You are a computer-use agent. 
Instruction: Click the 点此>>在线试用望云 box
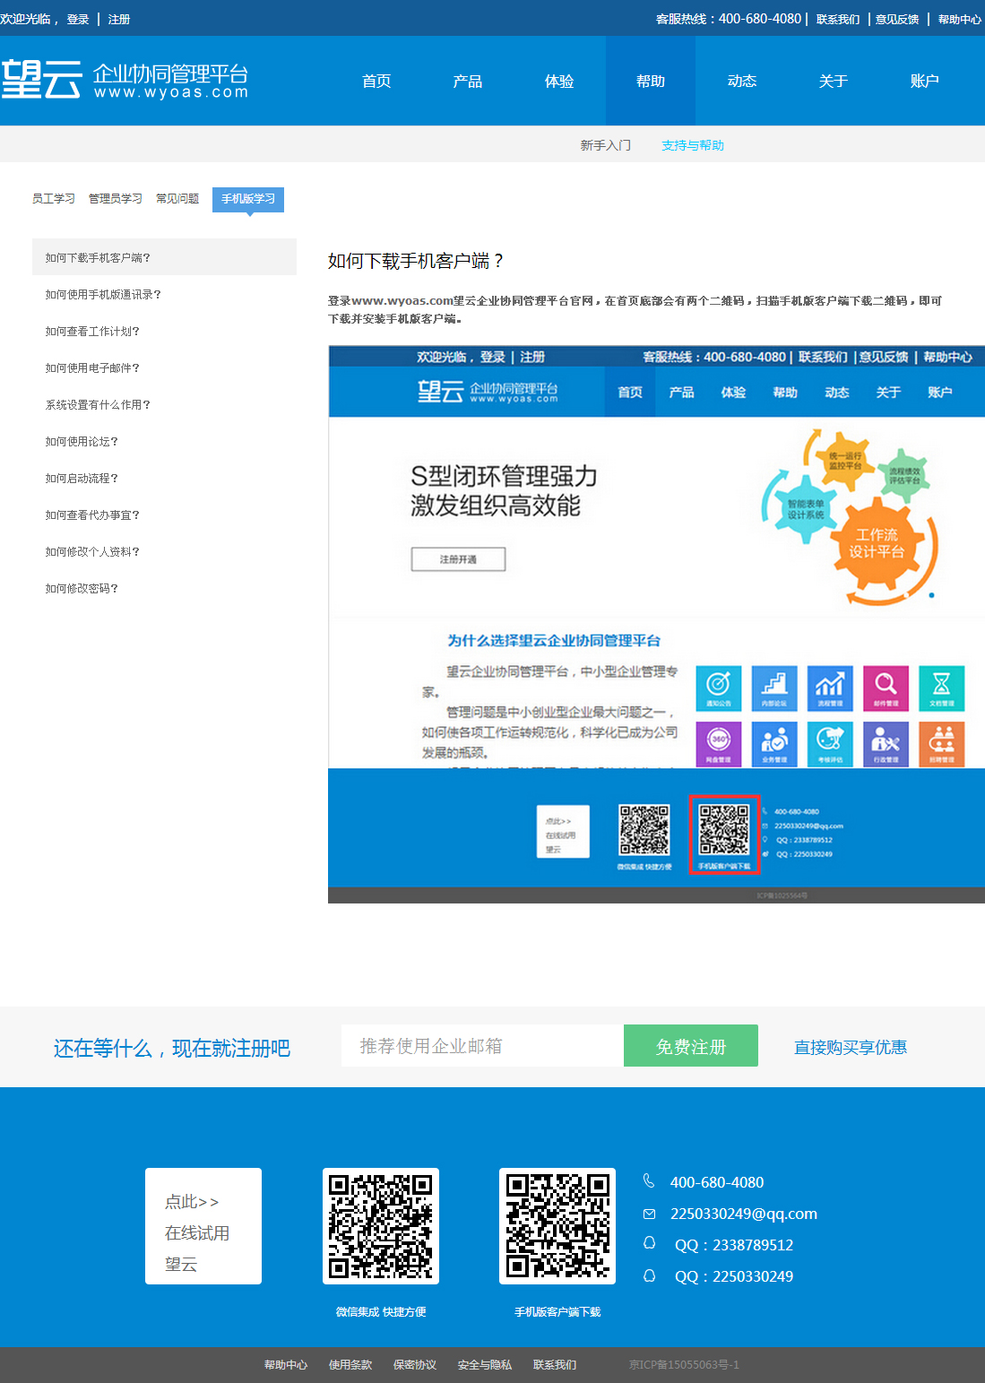click(x=203, y=1226)
